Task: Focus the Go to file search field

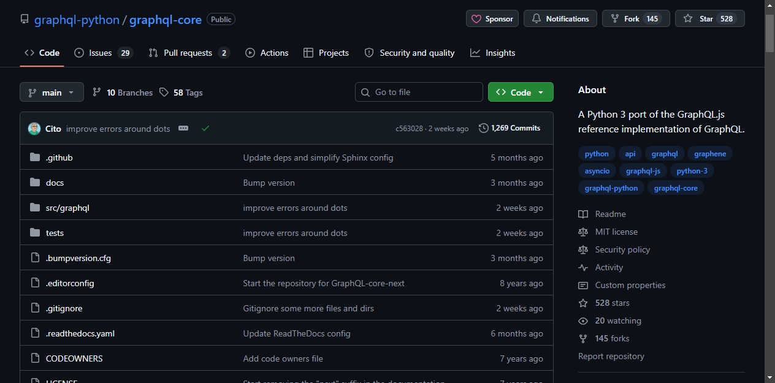Action: coord(419,92)
